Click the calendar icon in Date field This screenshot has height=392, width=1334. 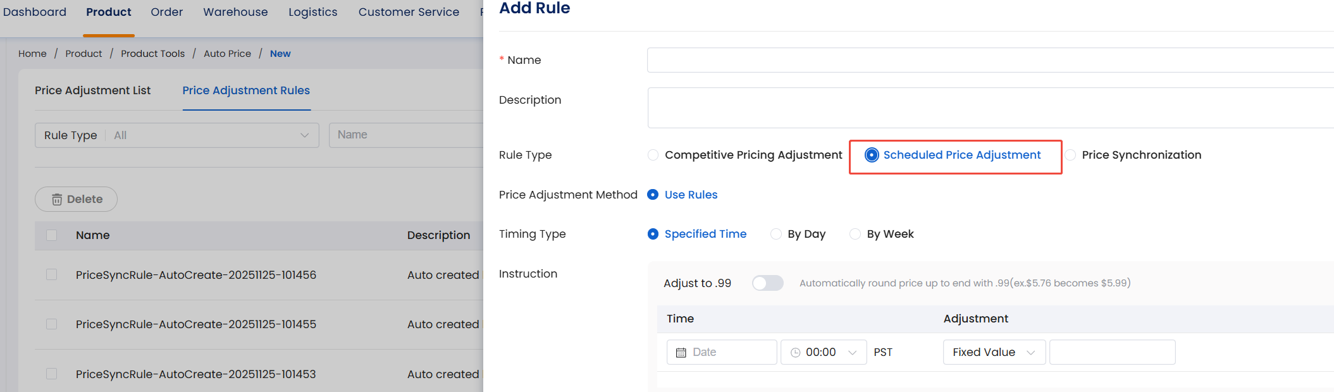point(681,353)
